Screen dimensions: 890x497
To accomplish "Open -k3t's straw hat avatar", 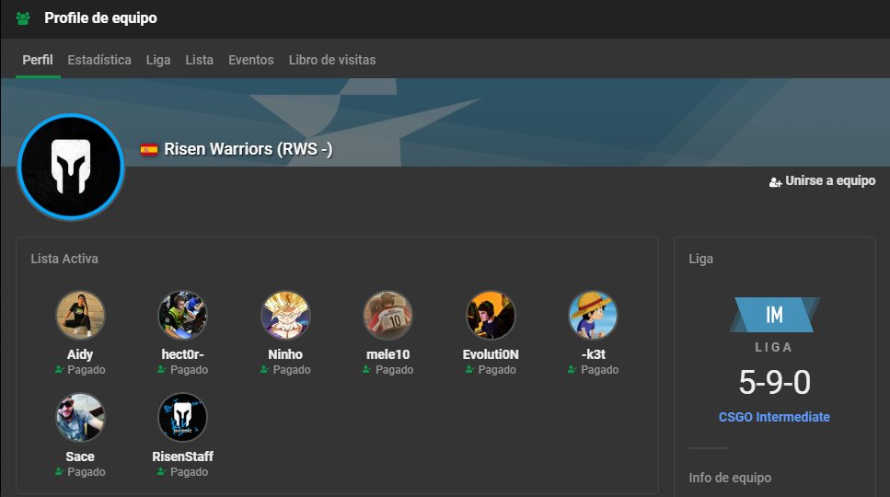I will tap(593, 316).
